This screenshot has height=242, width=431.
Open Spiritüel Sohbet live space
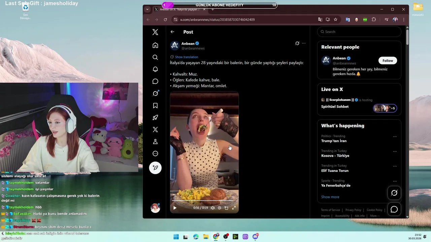pyautogui.click(x=335, y=107)
